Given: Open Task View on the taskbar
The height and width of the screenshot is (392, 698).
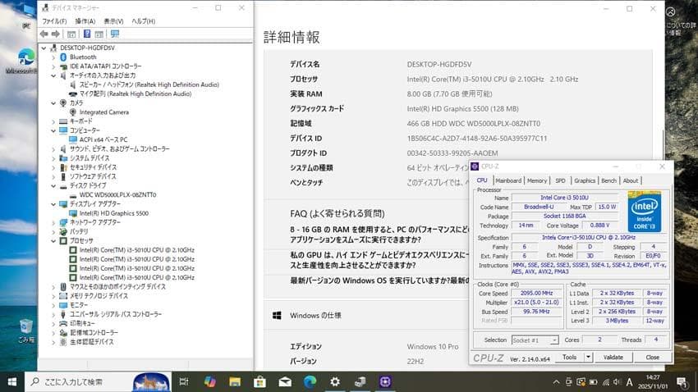Looking at the screenshot, I should tap(183, 382).
